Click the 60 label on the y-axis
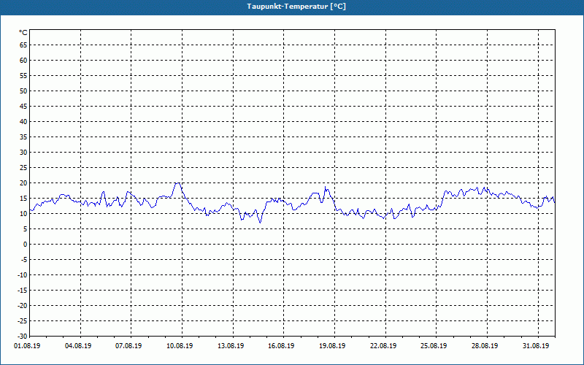Screen dimensions: 584x365 coord(23,61)
